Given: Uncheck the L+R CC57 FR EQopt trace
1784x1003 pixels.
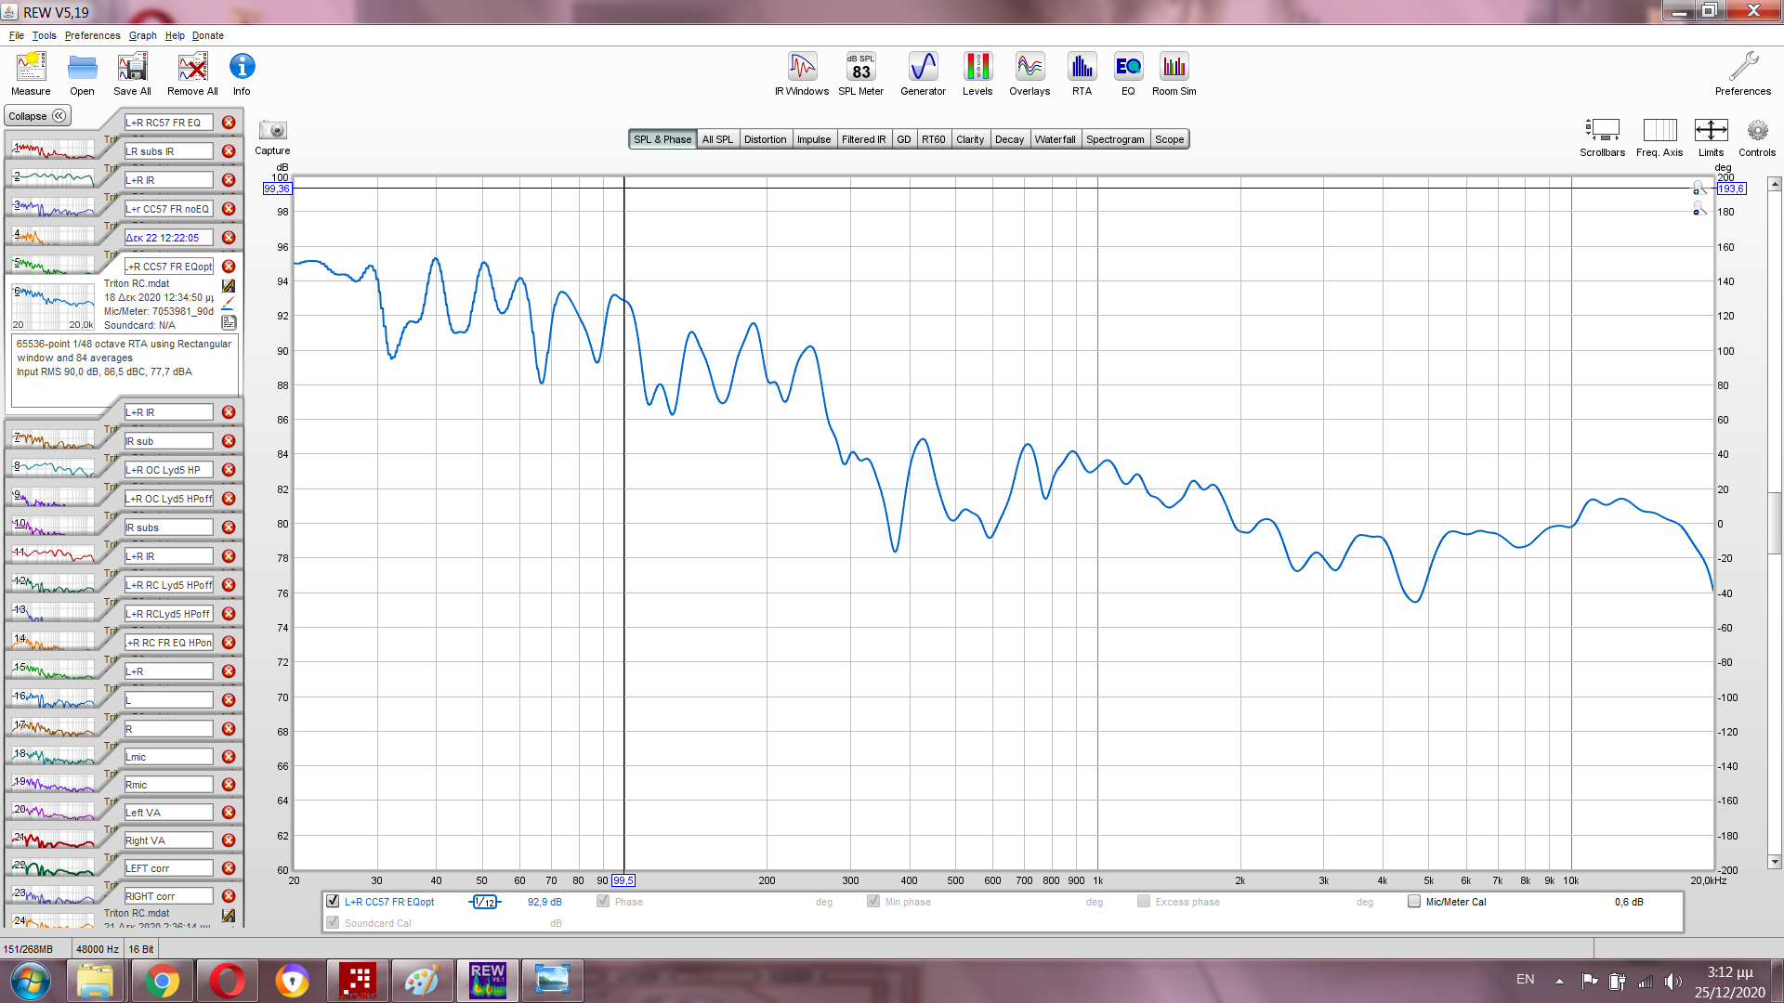Looking at the screenshot, I should [x=333, y=901].
